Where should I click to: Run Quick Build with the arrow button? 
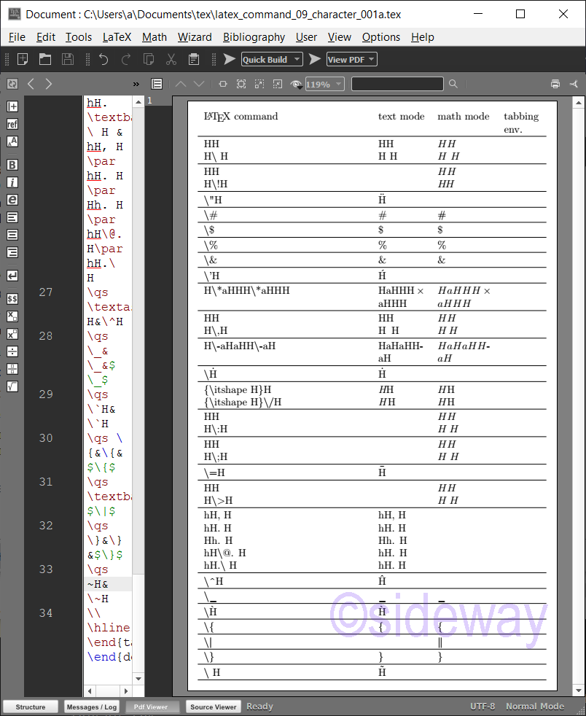point(230,60)
